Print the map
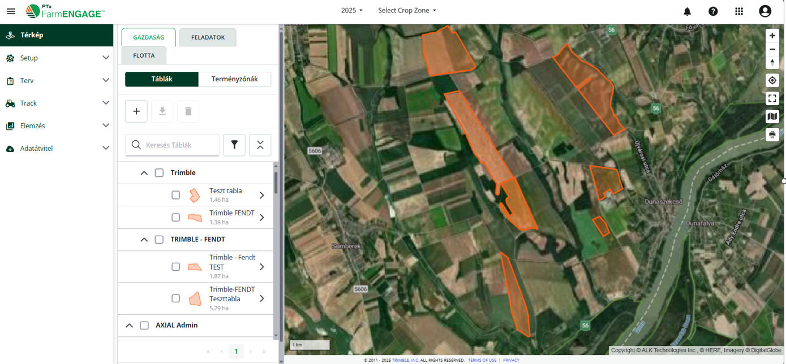 pyautogui.click(x=772, y=135)
